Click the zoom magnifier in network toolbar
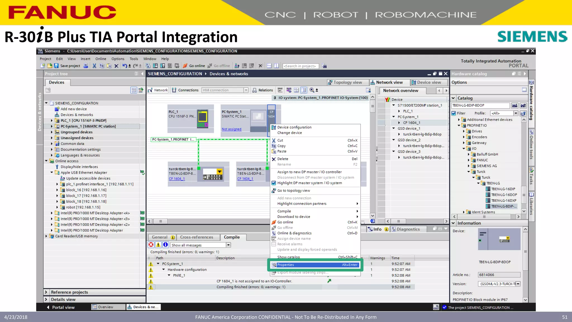Screen dimensions: 572x322 point(312,90)
